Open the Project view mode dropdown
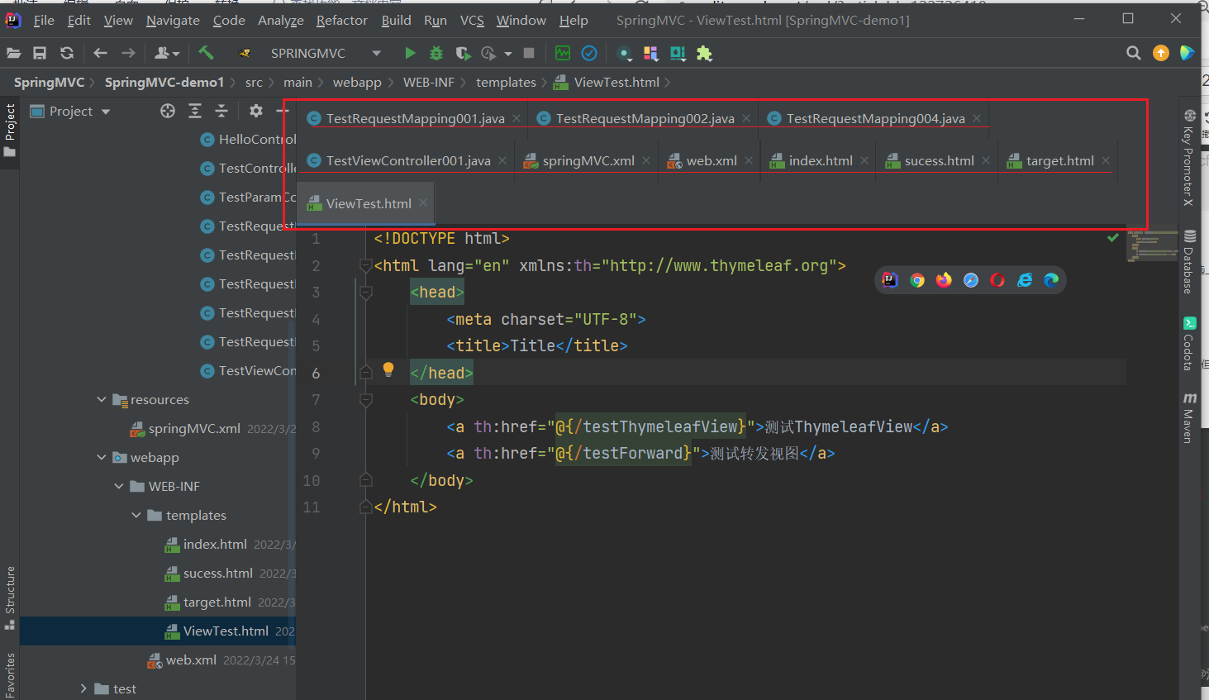This screenshot has width=1209, height=700. tap(106, 112)
